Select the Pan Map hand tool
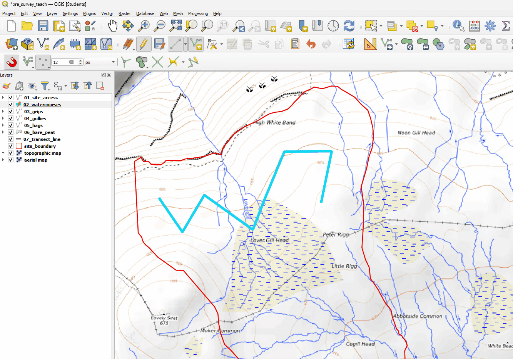Screen dimensions: 513x359 (x=112, y=26)
